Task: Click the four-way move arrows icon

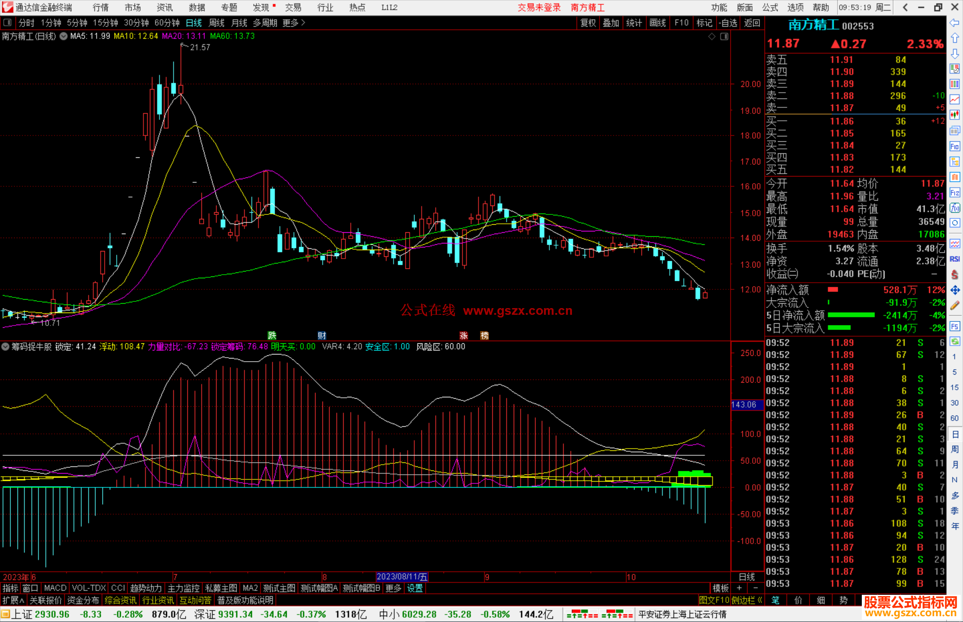Action: pyautogui.click(x=955, y=290)
